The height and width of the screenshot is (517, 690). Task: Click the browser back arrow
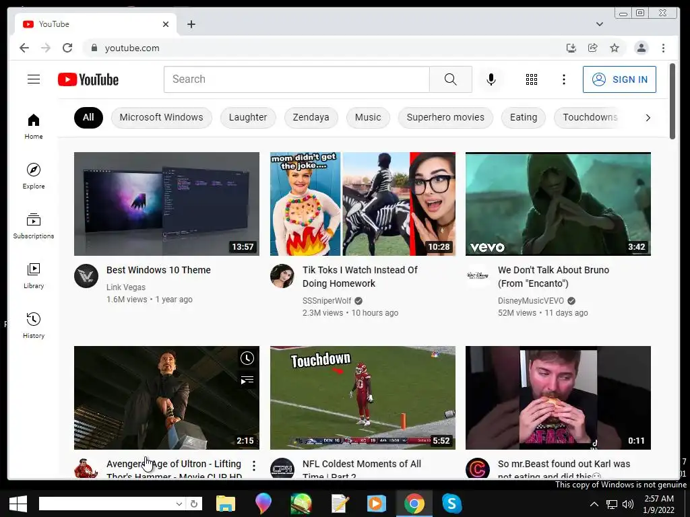point(24,48)
